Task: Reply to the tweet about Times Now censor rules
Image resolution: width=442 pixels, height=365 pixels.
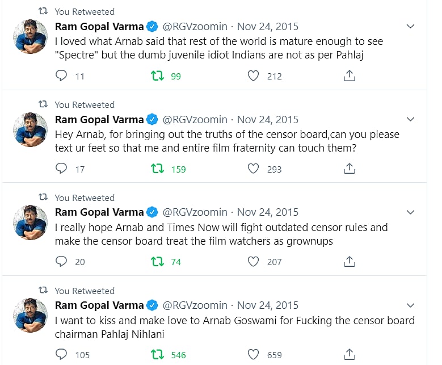Action: [x=61, y=262]
